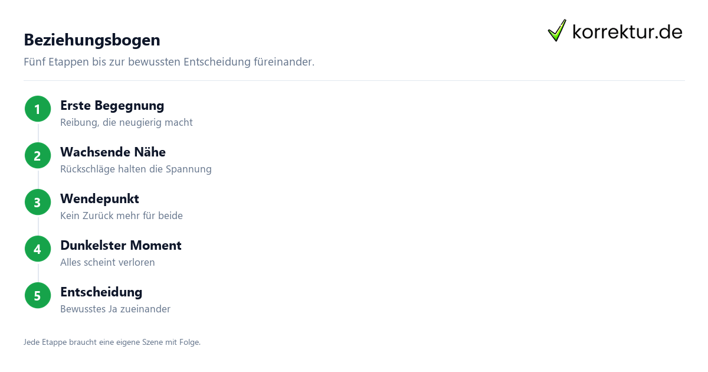The height and width of the screenshot is (372, 708).
Task: Click the green step 5 circle
Action: point(38,295)
